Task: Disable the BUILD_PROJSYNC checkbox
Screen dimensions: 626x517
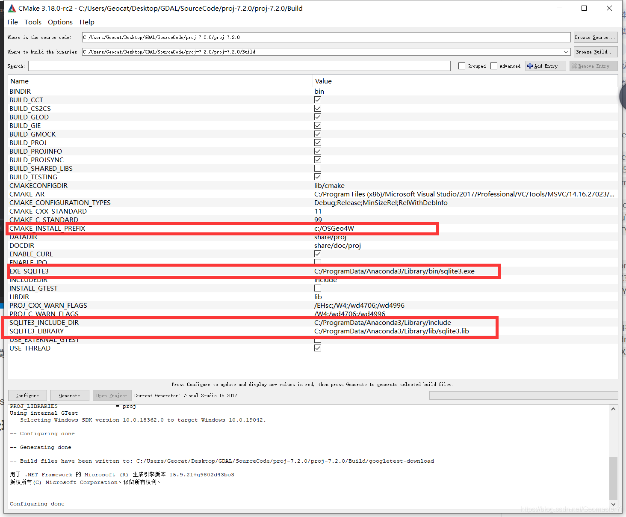Action: click(x=318, y=160)
